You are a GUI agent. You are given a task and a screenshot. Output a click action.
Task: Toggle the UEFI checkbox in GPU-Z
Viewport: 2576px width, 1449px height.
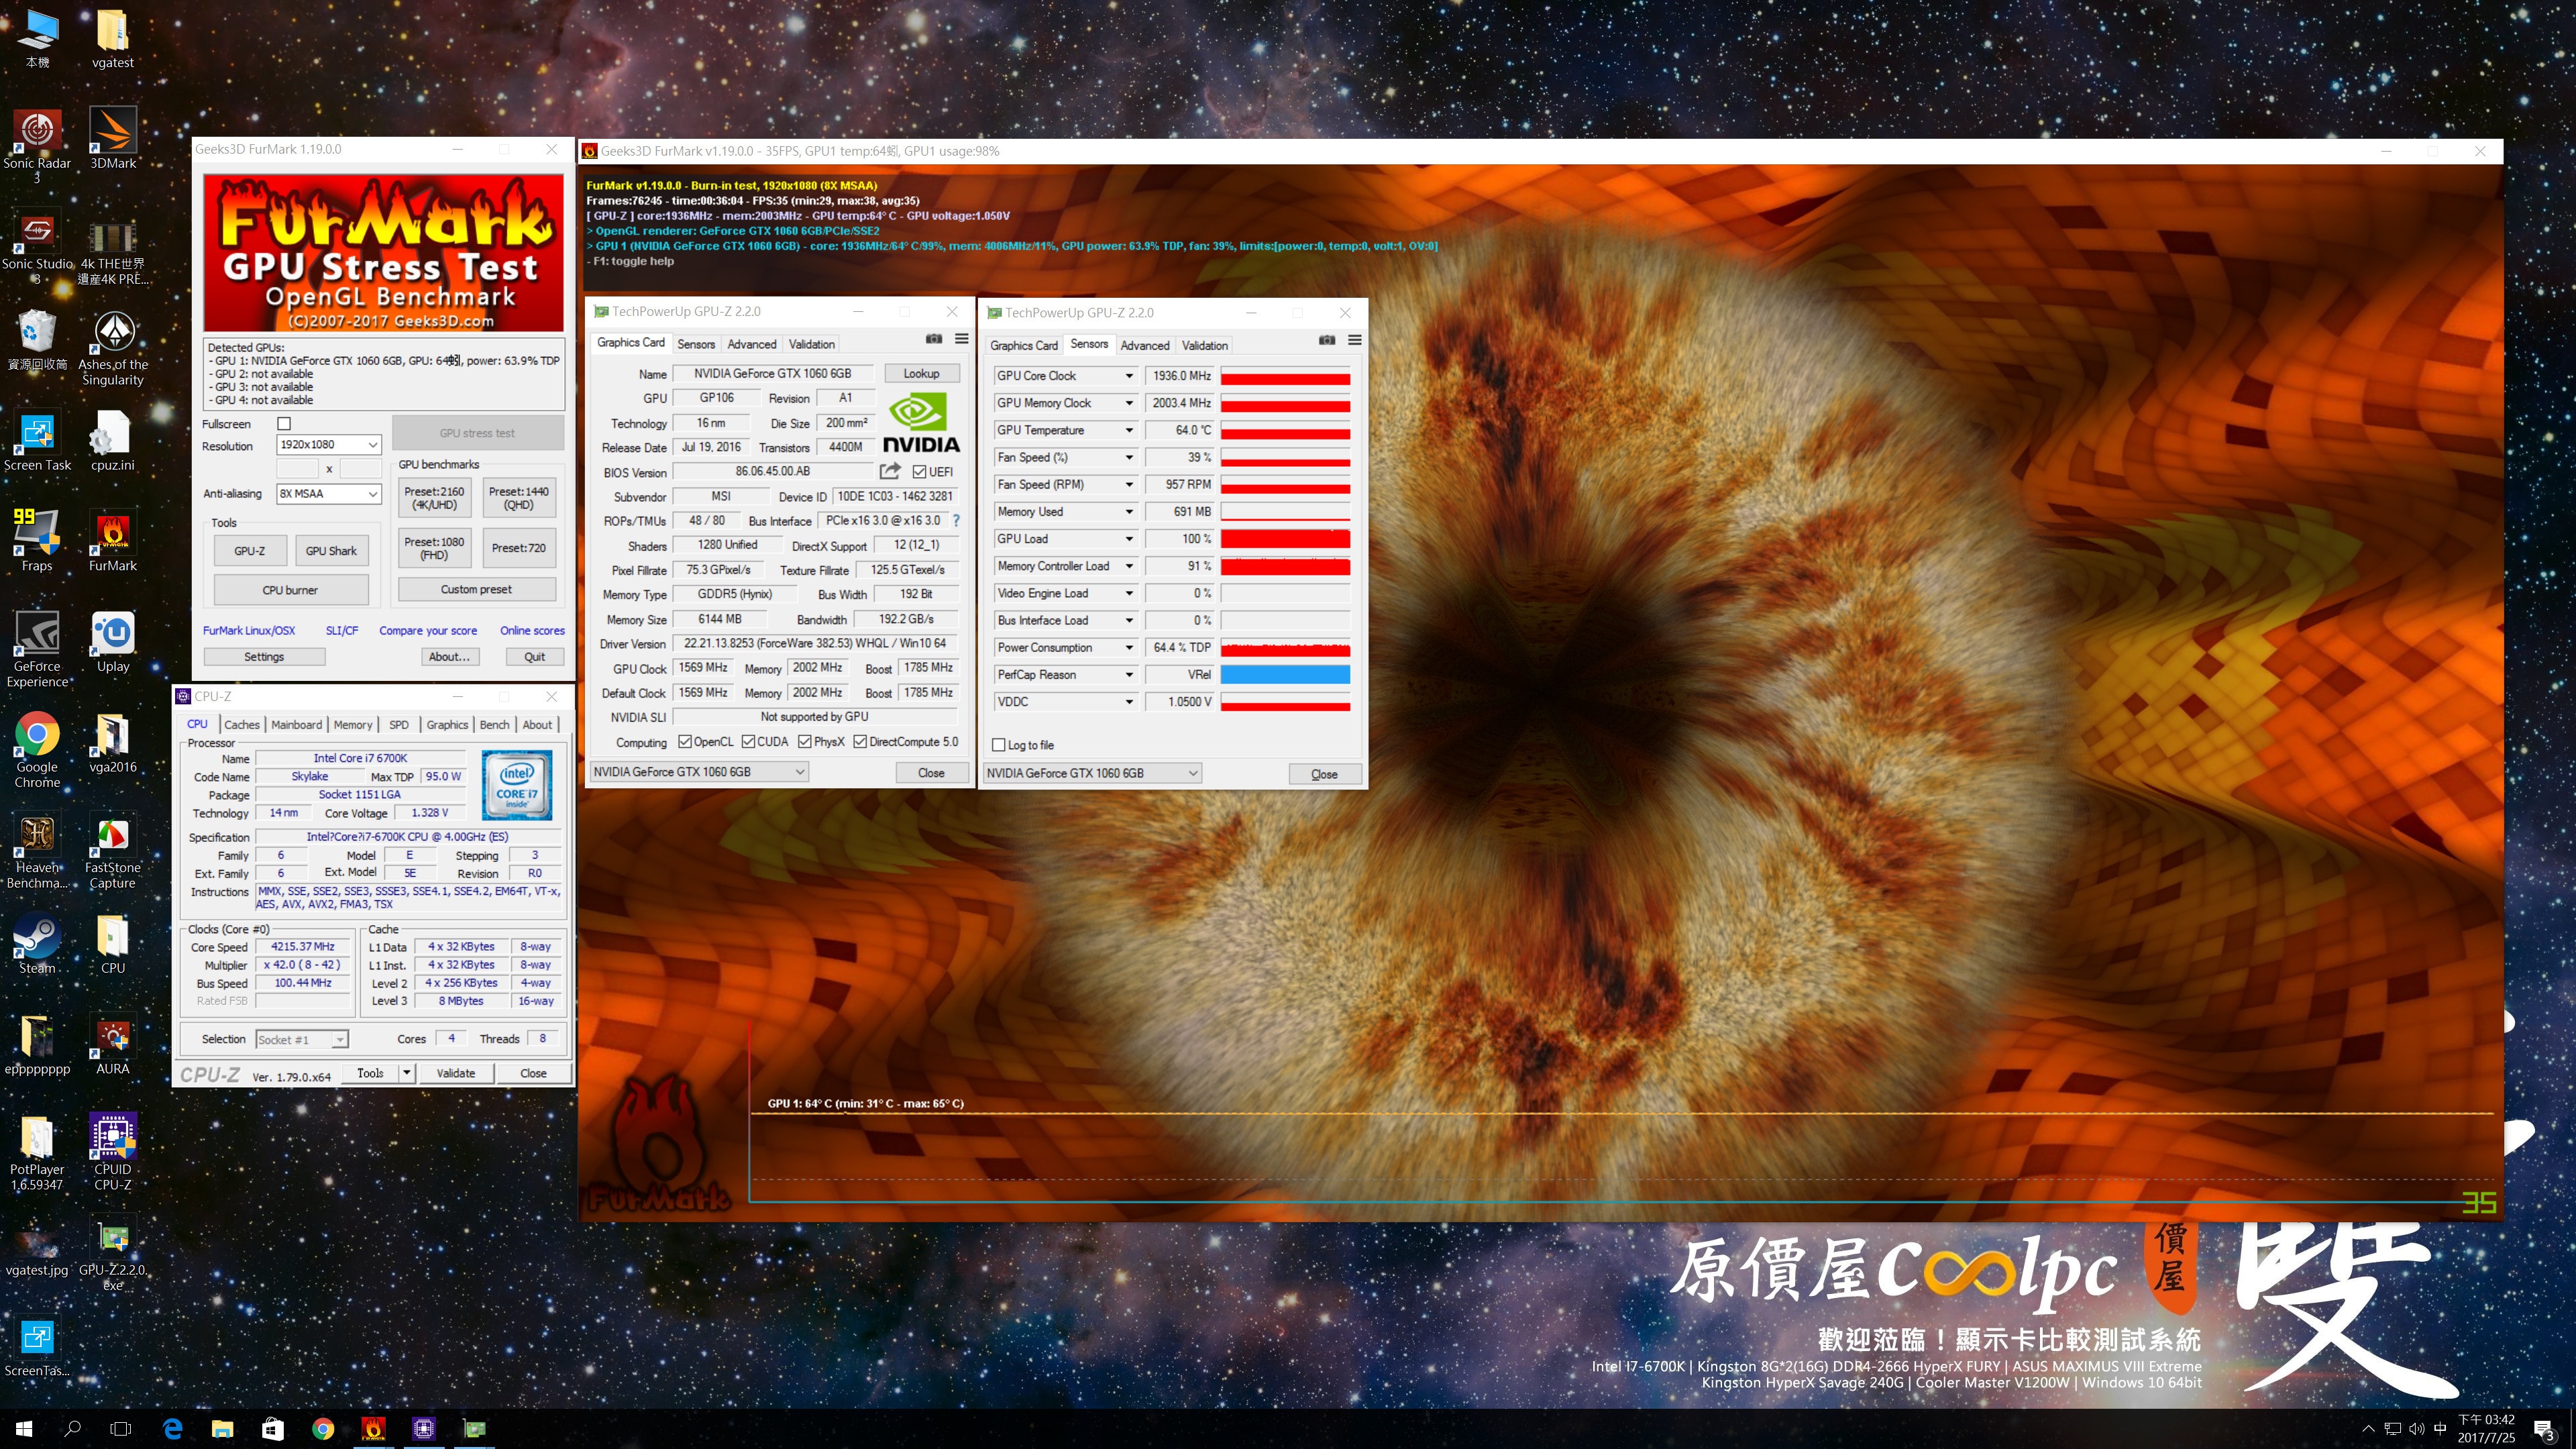pyautogui.click(x=919, y=472)
